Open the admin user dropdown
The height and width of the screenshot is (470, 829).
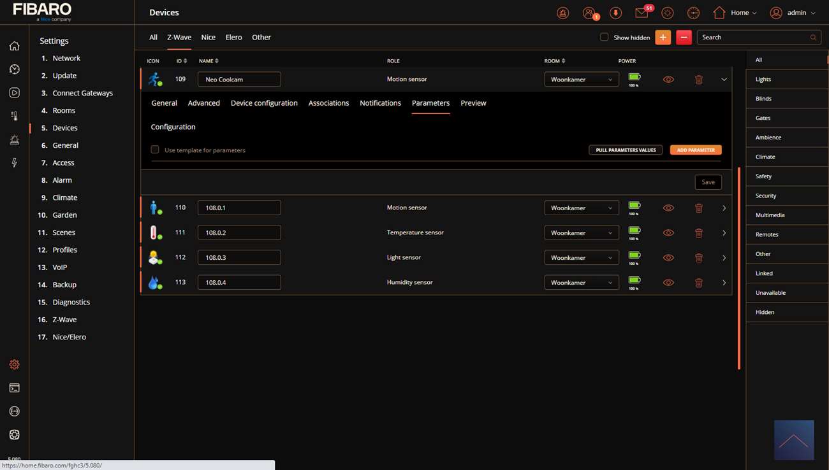coord(793,13)
